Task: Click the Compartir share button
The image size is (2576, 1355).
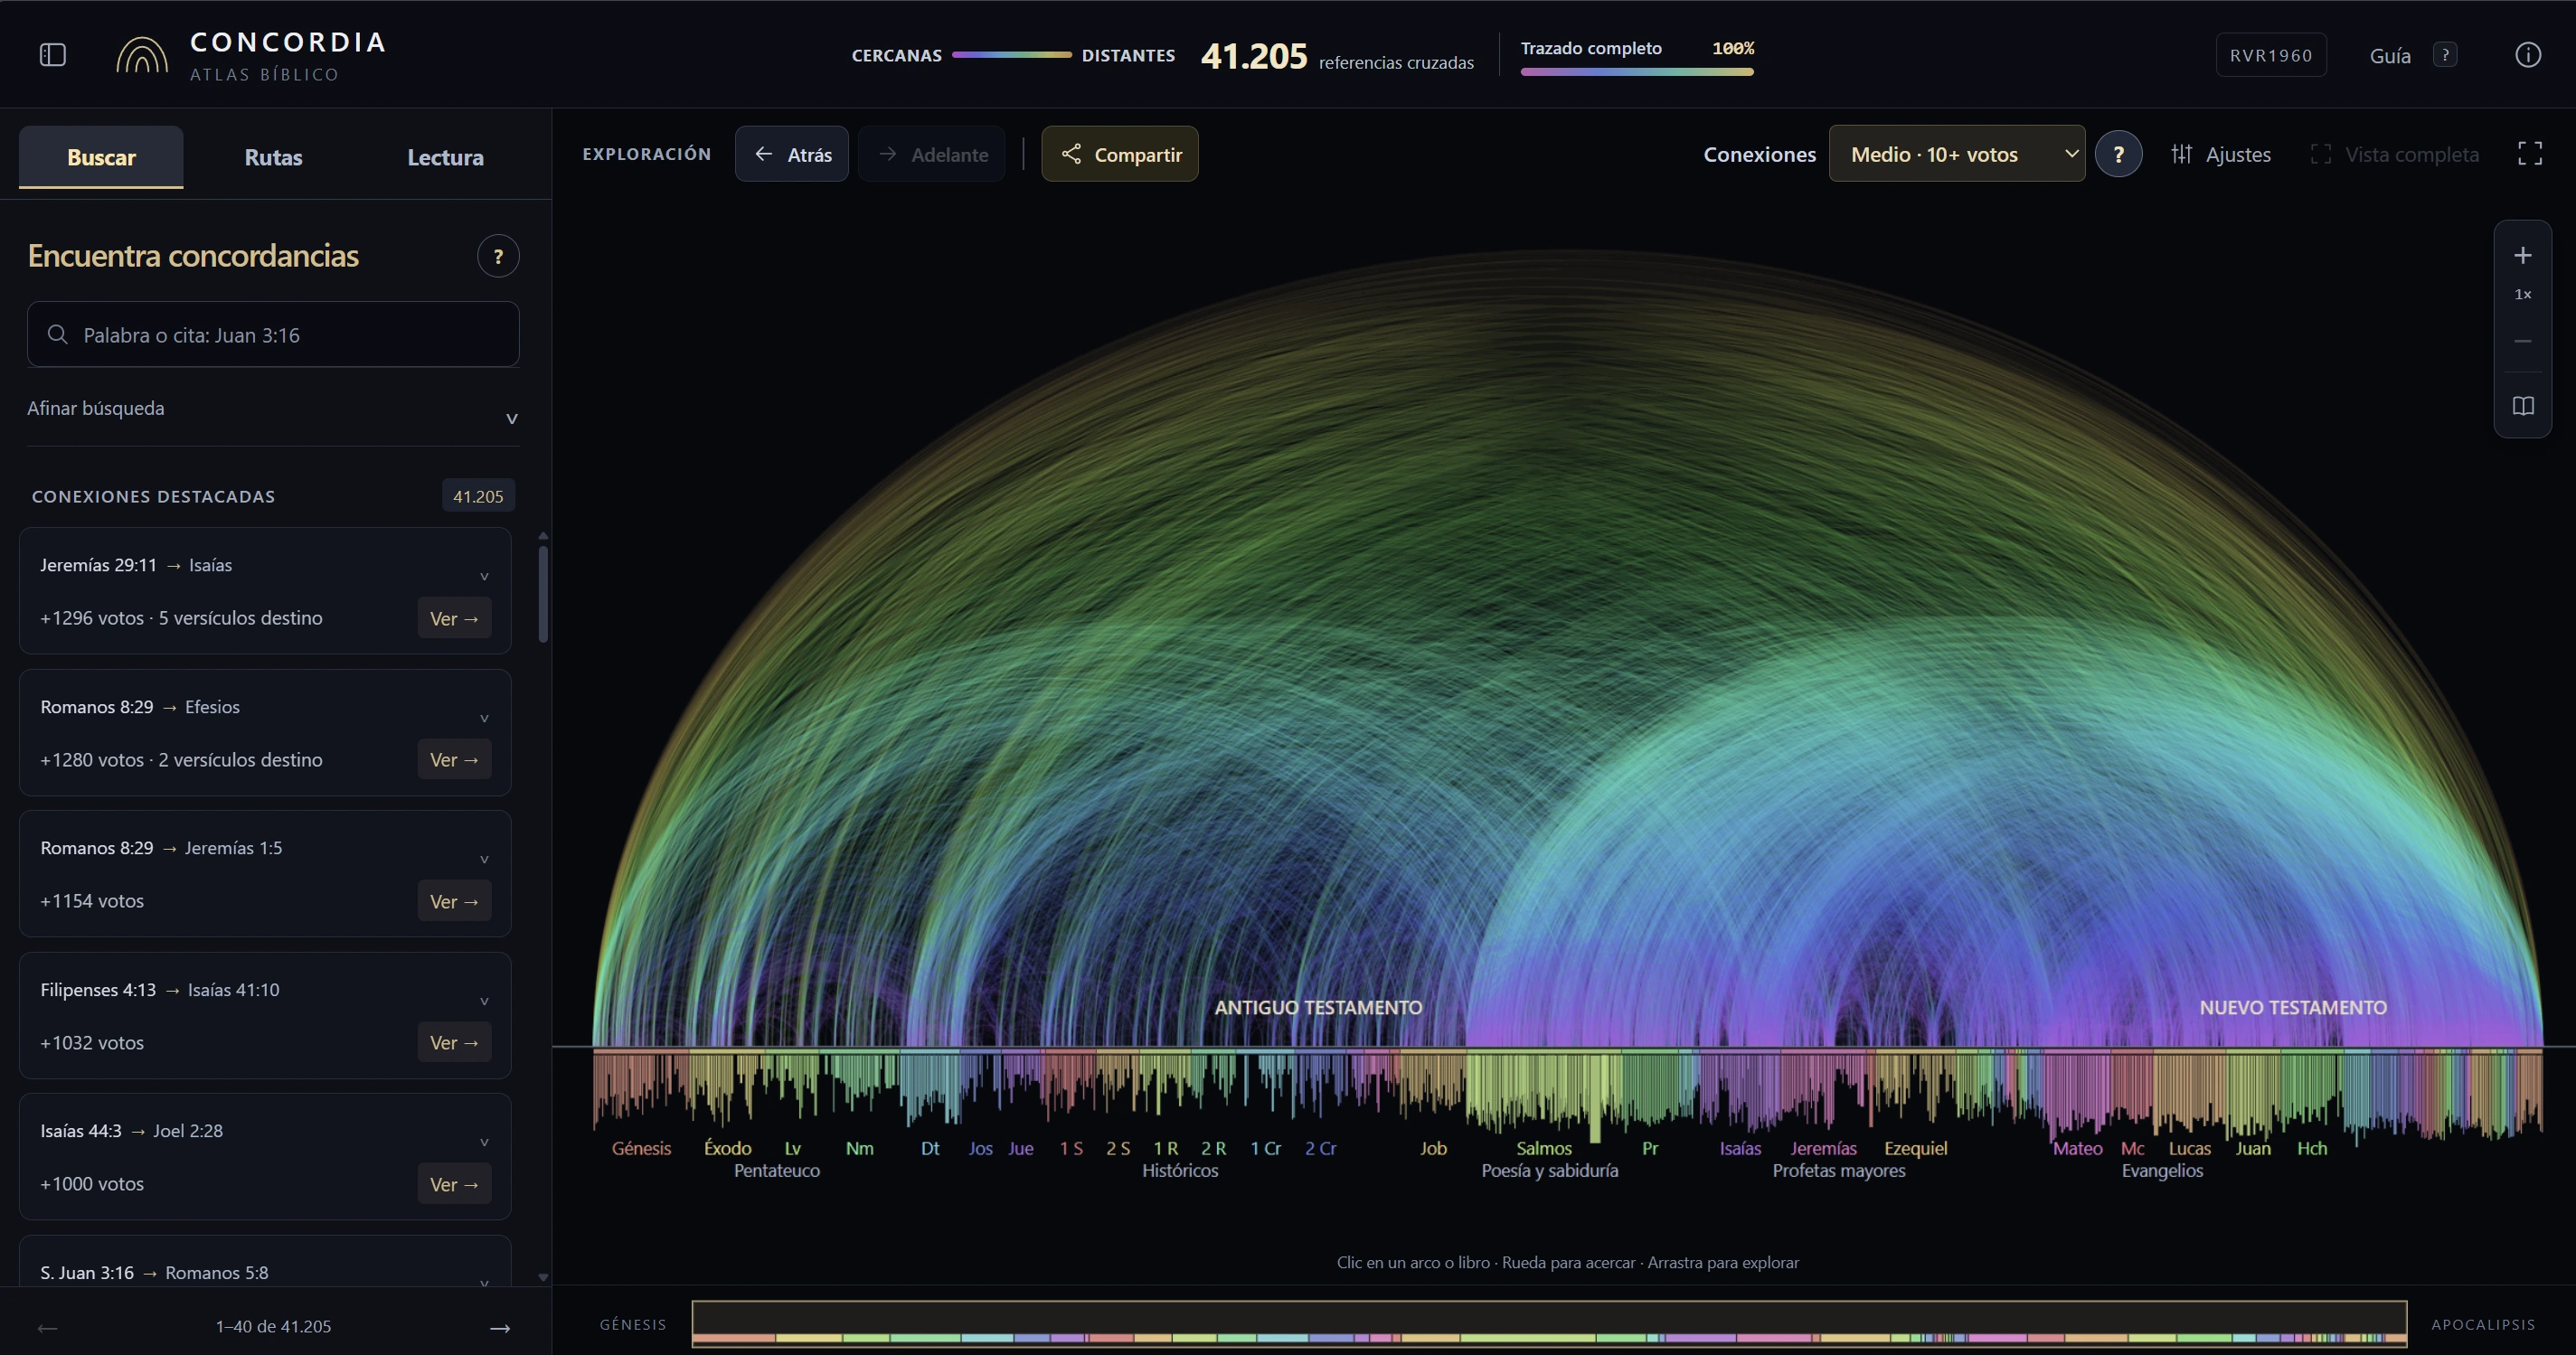Action: tap(1119, 154)
